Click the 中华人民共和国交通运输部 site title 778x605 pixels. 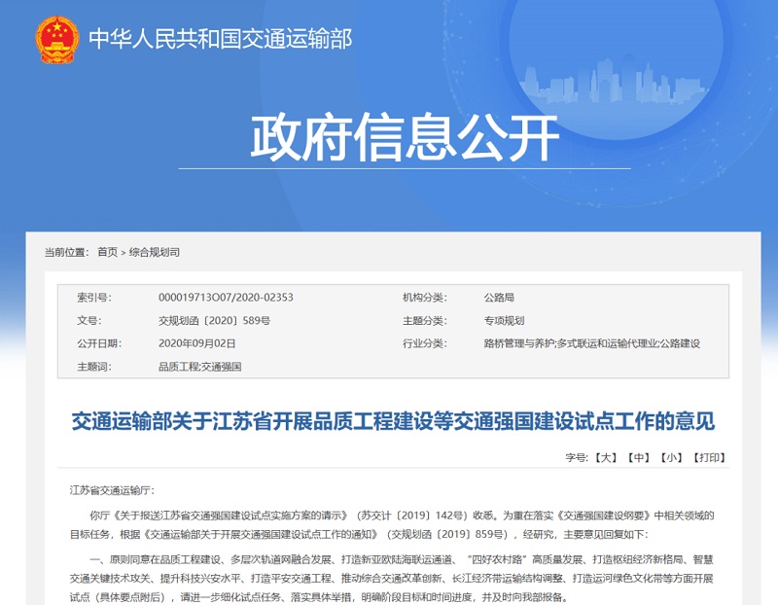[x=221, y=39]
